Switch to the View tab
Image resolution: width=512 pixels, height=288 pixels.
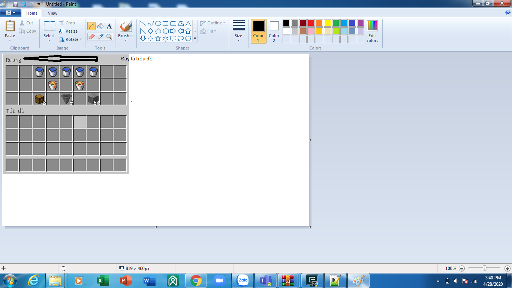(x=52, y=13)
